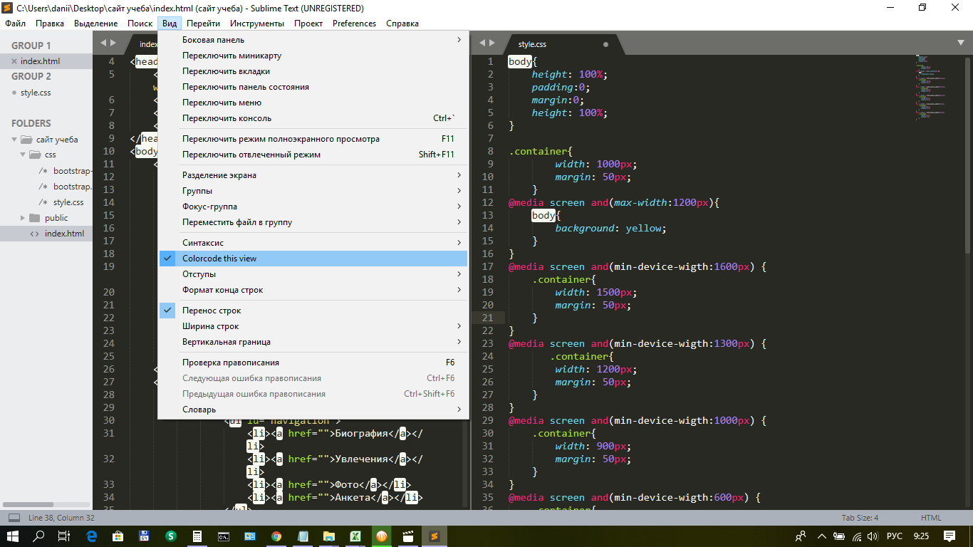The width and height of the screenshot is (973, 547).
Task: Click the comment icon beside style.css in css folder
Action: tap(43, 202)
